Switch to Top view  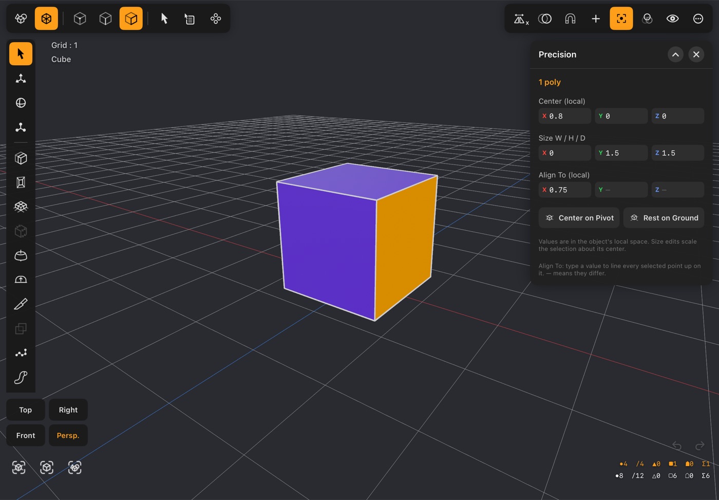(25, 410)
